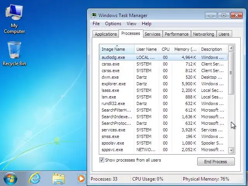The height and width of the screenshot is (186, 248).
Task: Click the process list scrollbar thumb
Action: [231, 73]
